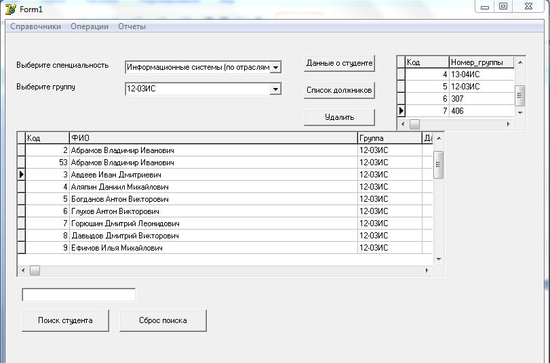550x363 pixels.
Task: Click the Сброс поиска button
Action: click(x=163, y=320)
